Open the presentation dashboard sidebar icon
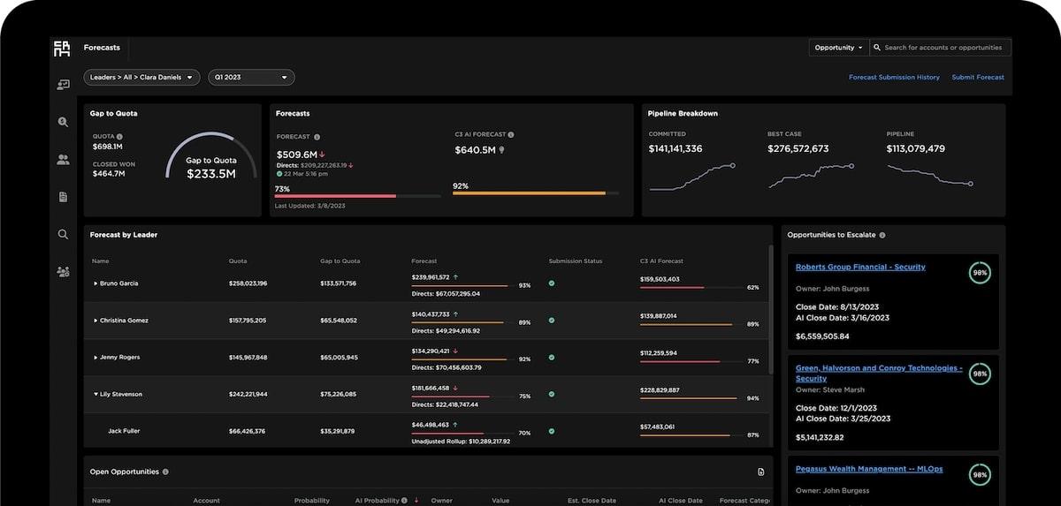The image size is (1061, 506). point(63,85)
